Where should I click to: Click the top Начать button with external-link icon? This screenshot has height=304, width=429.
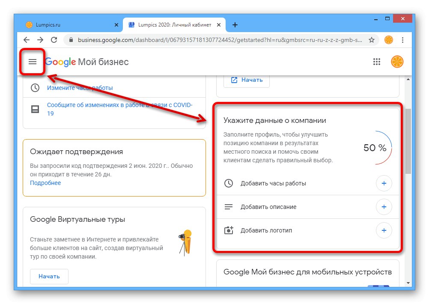click(x=247, y=80)
